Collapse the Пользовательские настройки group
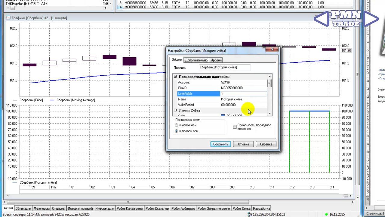Image resolution: width=385 pixels, height=217 pixels. click(x=175, y=77)
